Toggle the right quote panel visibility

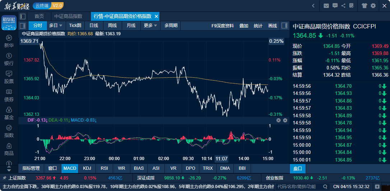coord(284,26)
